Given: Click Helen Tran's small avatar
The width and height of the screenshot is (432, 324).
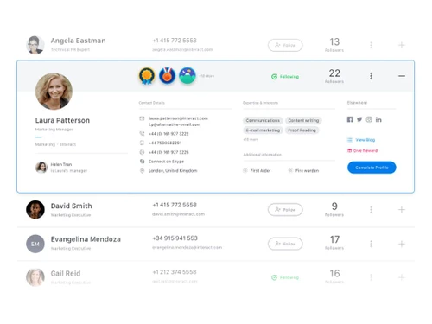Looking at the screenshot, I should point(41,168).
